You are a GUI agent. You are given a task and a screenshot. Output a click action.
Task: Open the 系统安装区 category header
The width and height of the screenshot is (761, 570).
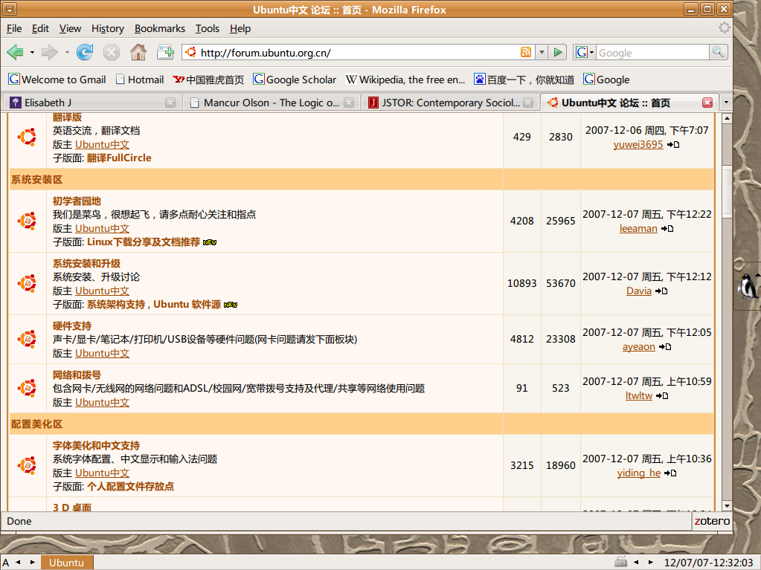[37, 179]
